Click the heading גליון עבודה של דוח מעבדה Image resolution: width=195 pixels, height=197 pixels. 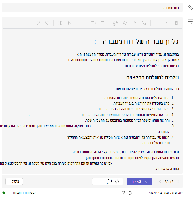141,42
